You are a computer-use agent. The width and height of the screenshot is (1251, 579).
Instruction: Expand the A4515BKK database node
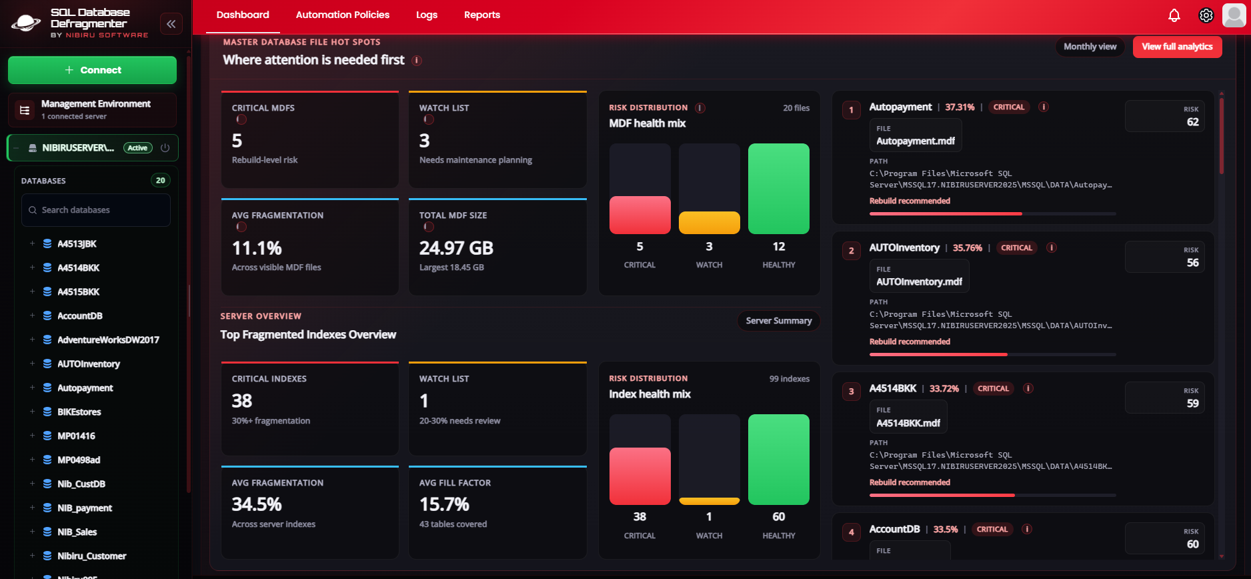click(32, 292)
